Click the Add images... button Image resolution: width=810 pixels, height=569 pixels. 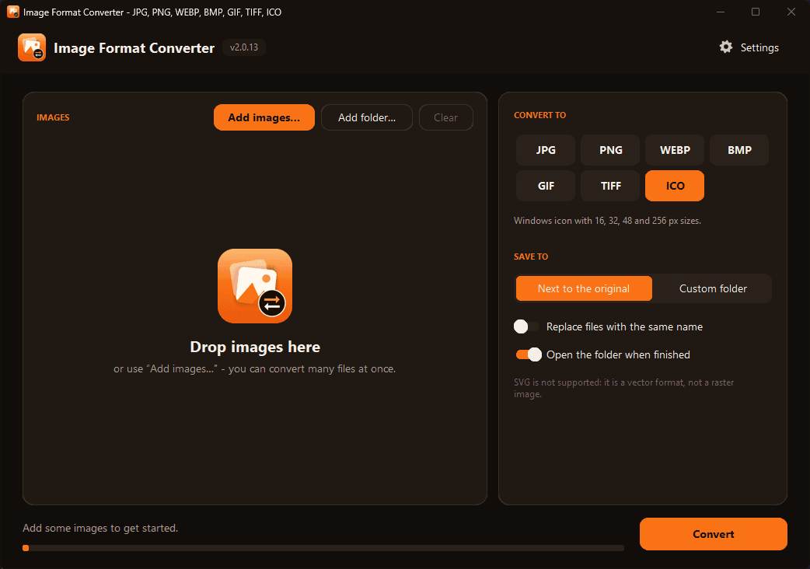tap(264, 117)
